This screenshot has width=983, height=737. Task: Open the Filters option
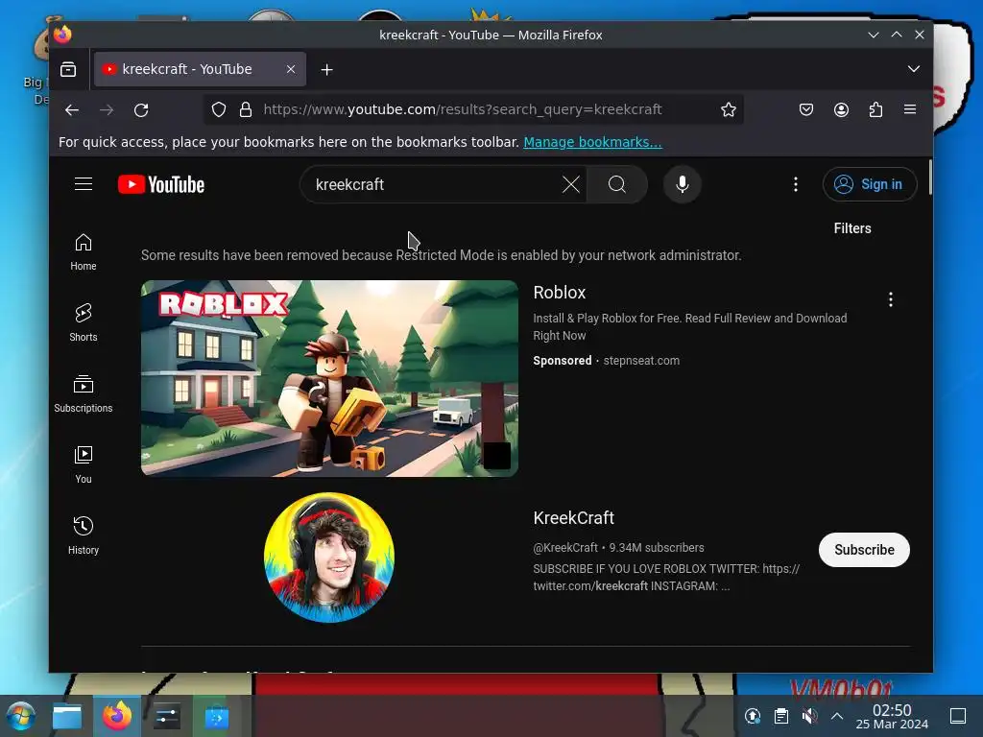(852, 228)
